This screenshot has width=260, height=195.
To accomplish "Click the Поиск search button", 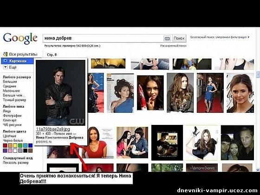I will (x=179, y=38).
